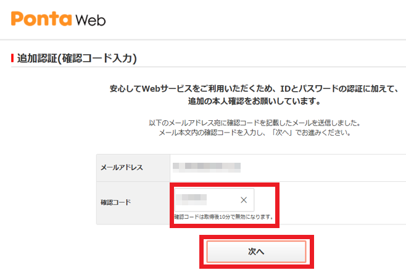Viewport: 406px width, 270px height.
Task: Click the bold line 追加の本人確認をお願いしています。
Action: tap(255, 101)
